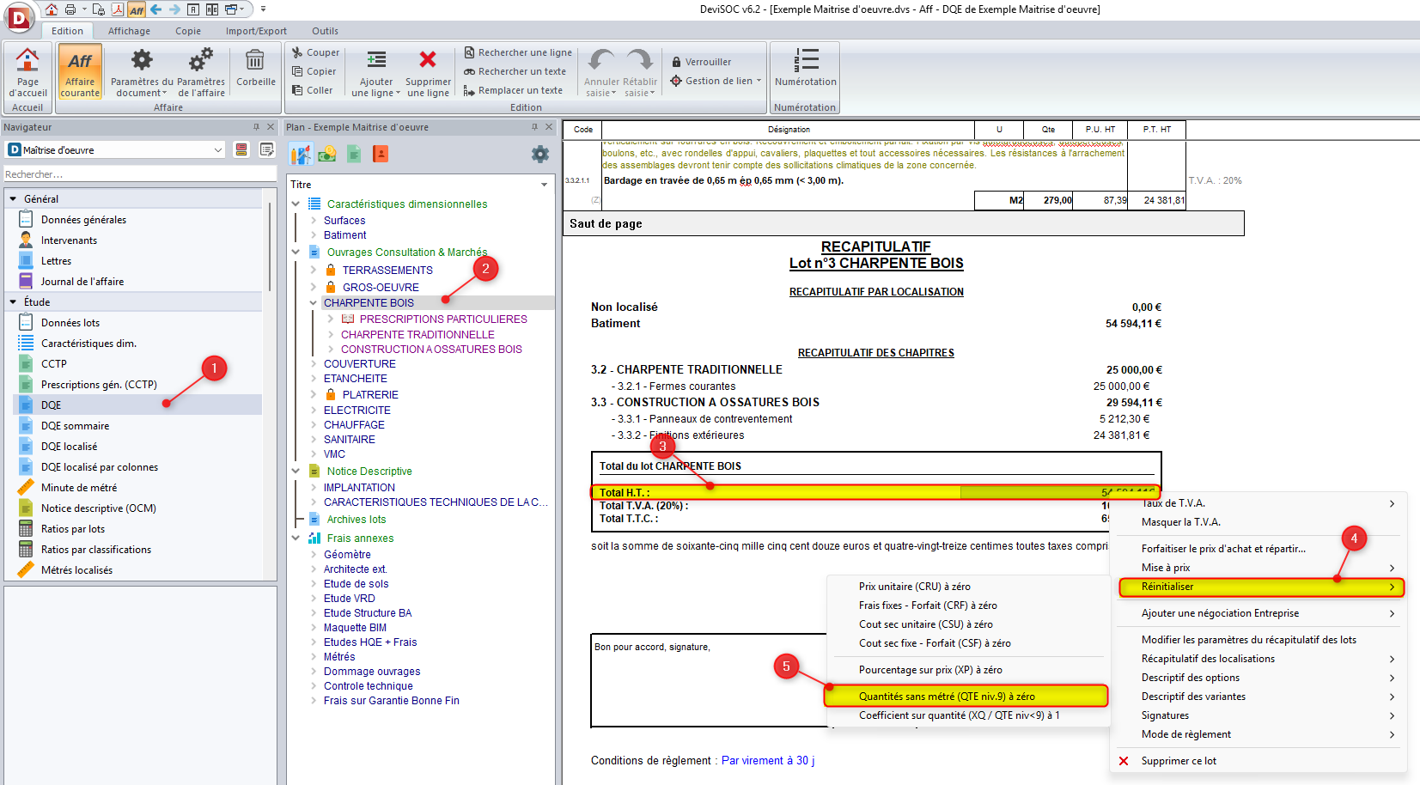1420x785 pixels.
Task: Click the red Supprimer une ligne icon
Action: (x=428, y=60)
